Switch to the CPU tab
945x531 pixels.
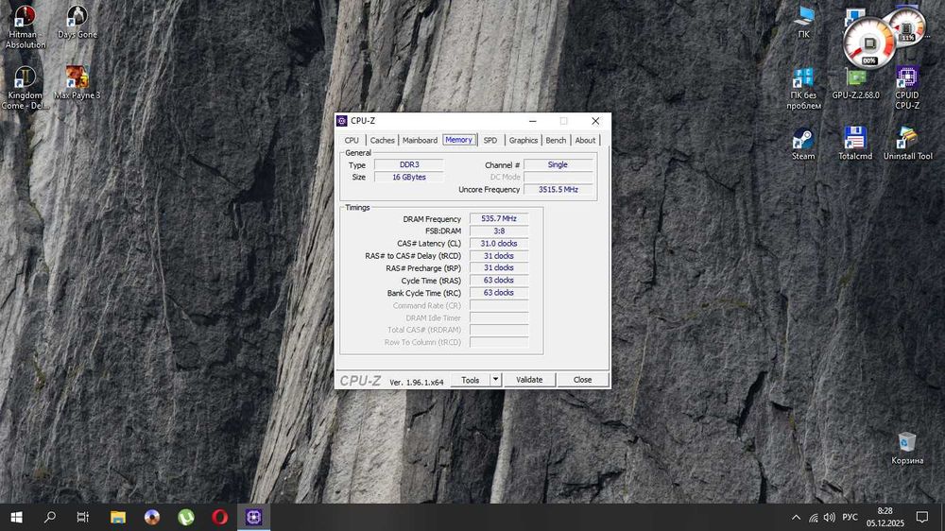[352, 141]
